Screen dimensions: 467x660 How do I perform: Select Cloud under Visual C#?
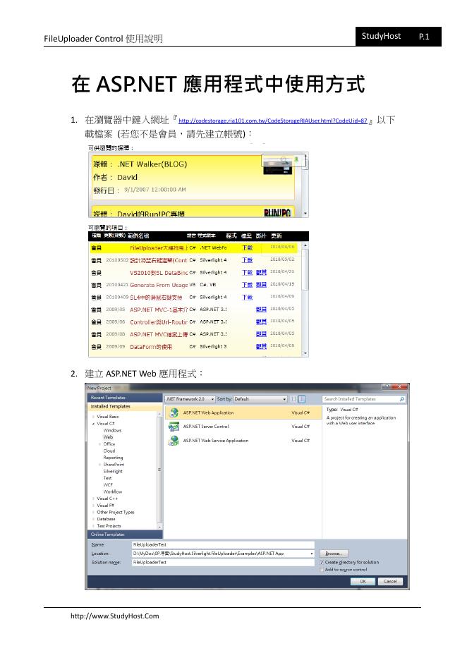[x=109, y=451]
